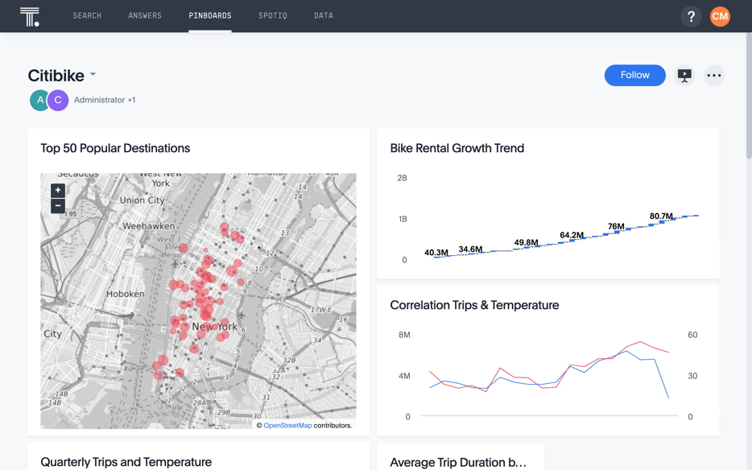Viewport: 752px width, 470px height.
Task: Click the Administrator +1 authors text
Action: point(105,101)
